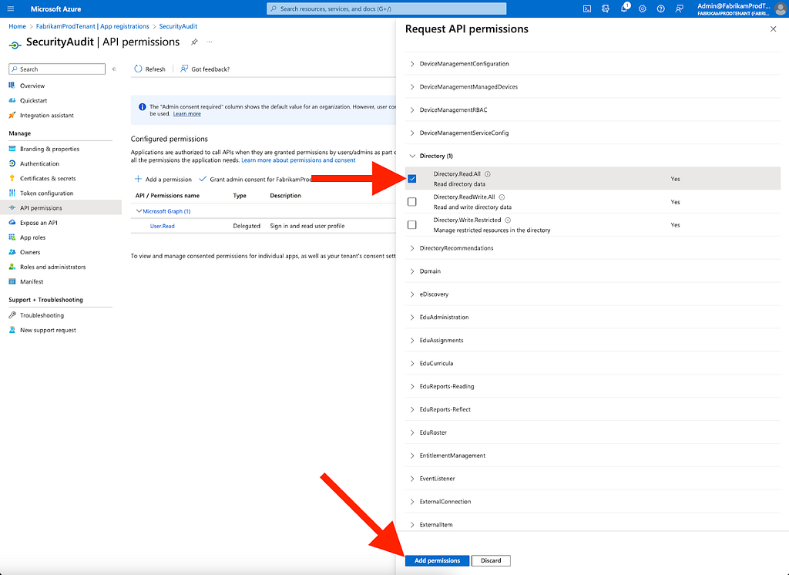Pin SecurityAudit page with the pin icon
The height and width of the screenshot is (575, 789).
tap(194, 42)
